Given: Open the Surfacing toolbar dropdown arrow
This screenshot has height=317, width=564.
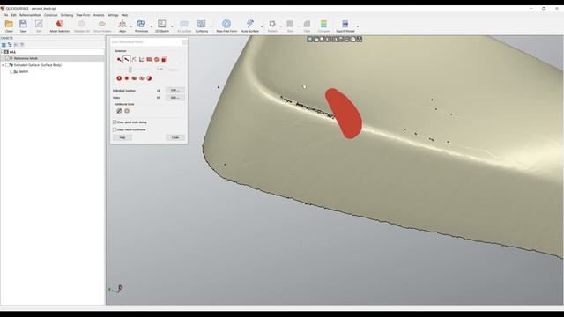Looking at the screenshot, I should 211,26.
